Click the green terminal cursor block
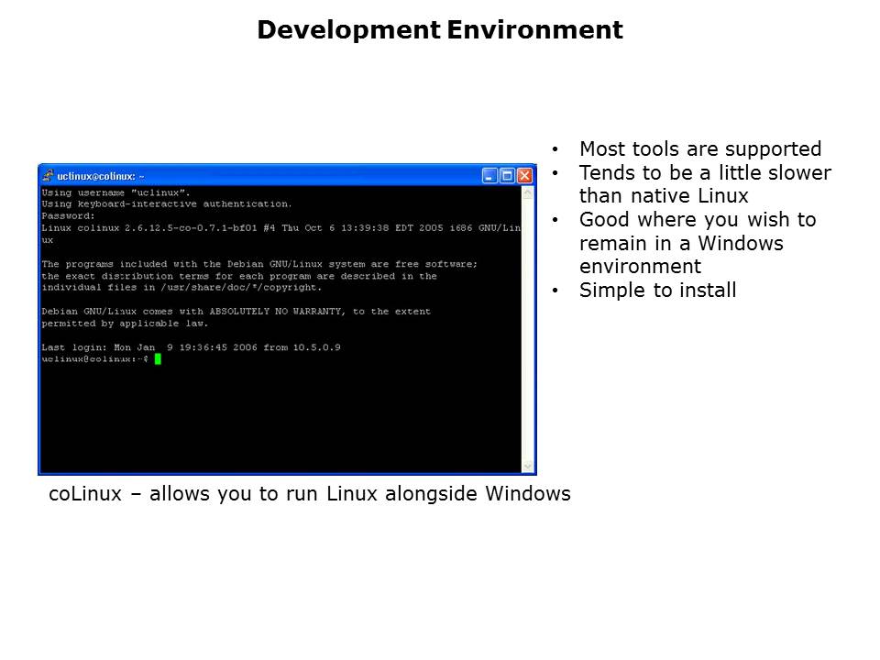880x660 pixels. [x=158, y=359]
